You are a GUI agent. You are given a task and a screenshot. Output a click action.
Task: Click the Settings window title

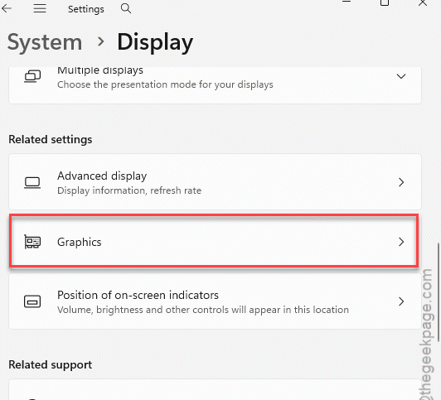[86, 9]
